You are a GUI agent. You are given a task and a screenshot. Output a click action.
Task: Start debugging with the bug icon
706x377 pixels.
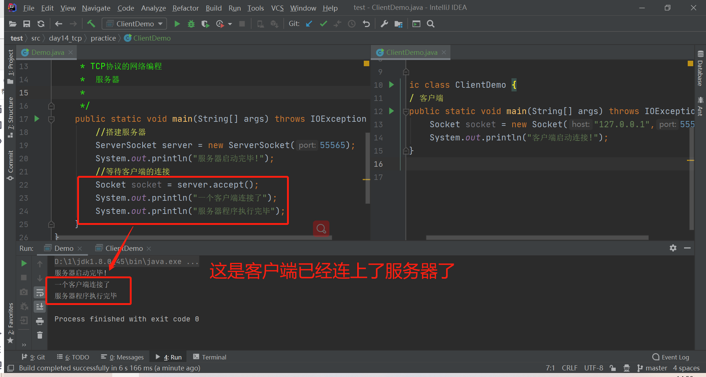click(191, 24)
